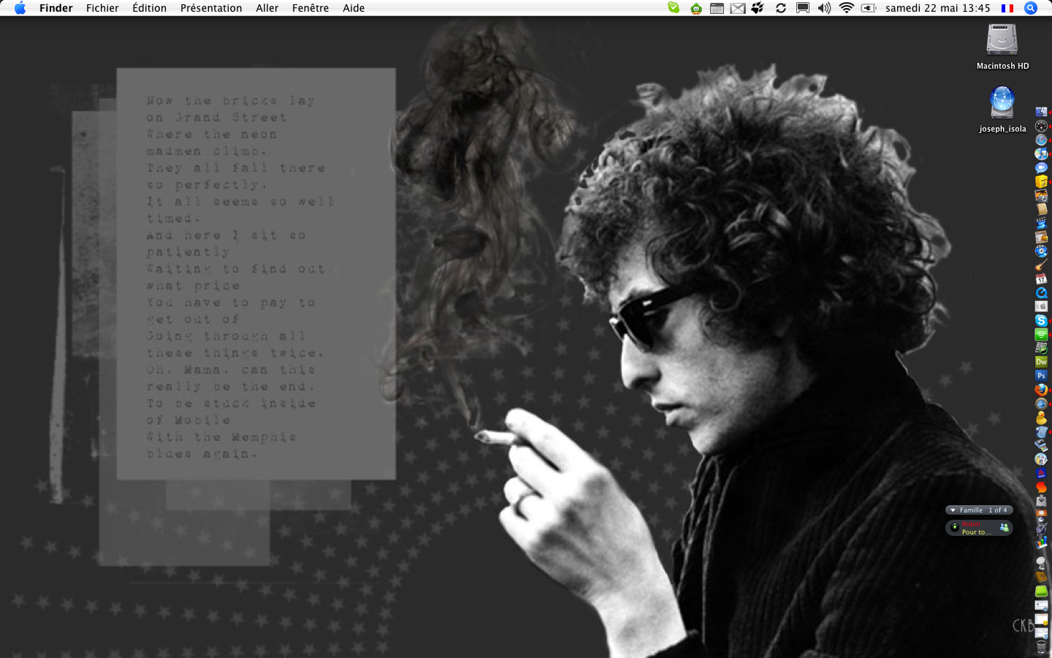Open Address Book from the Dock
1052x658 pixels.
[x=1041, y=209]
